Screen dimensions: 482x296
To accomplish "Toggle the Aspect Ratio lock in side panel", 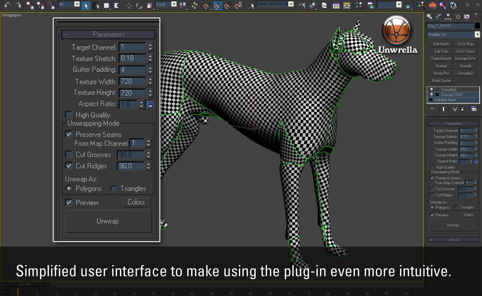I will [x=476, y=162].
